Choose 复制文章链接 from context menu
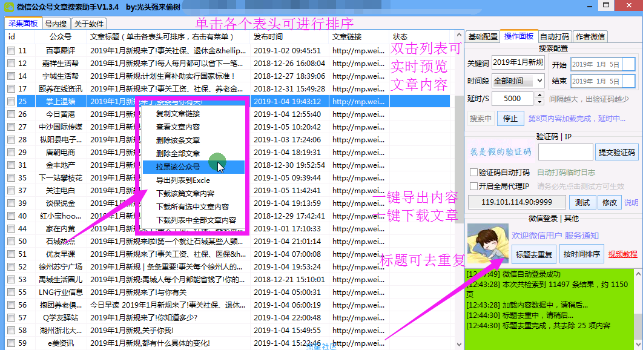643x350 pixels. [193, 114]
